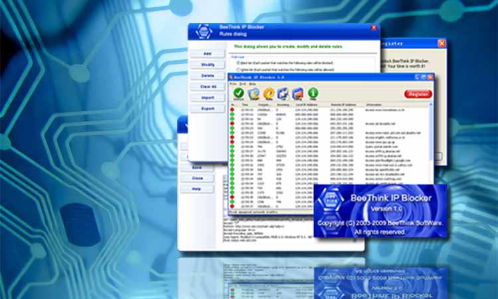Viewport: 498px width, 299px height.
Task: Sort by the Incoming column header
Action: pos(284,104)
